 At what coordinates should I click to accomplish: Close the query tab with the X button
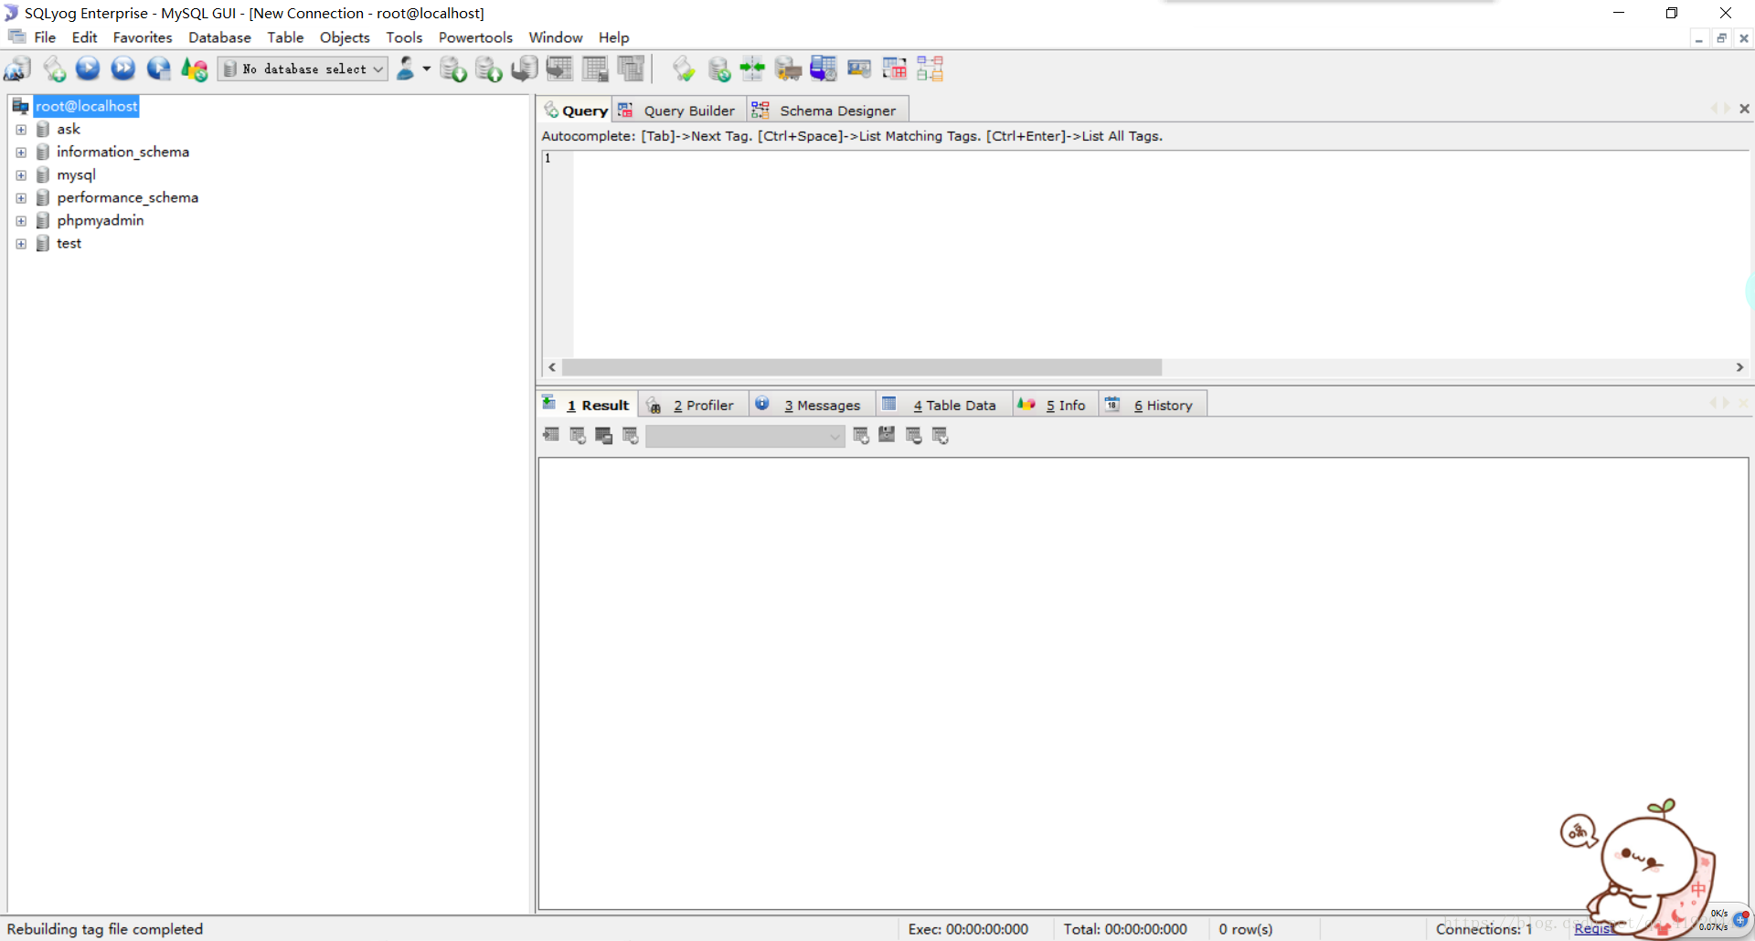[1744, 109]
